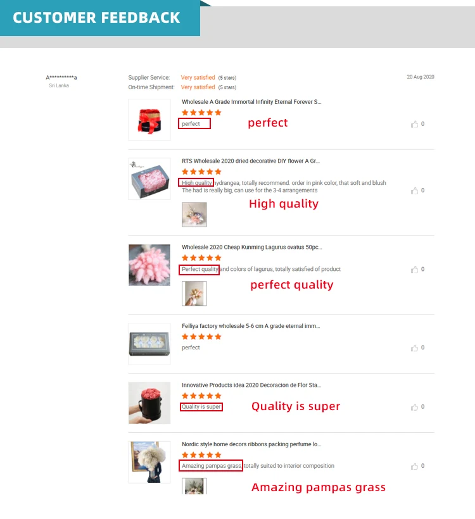Image resolution: width=475 pixels, height=519 pixels.
Task: Enlarge review photo under Lagurus comment
Action: click(194, 293)
